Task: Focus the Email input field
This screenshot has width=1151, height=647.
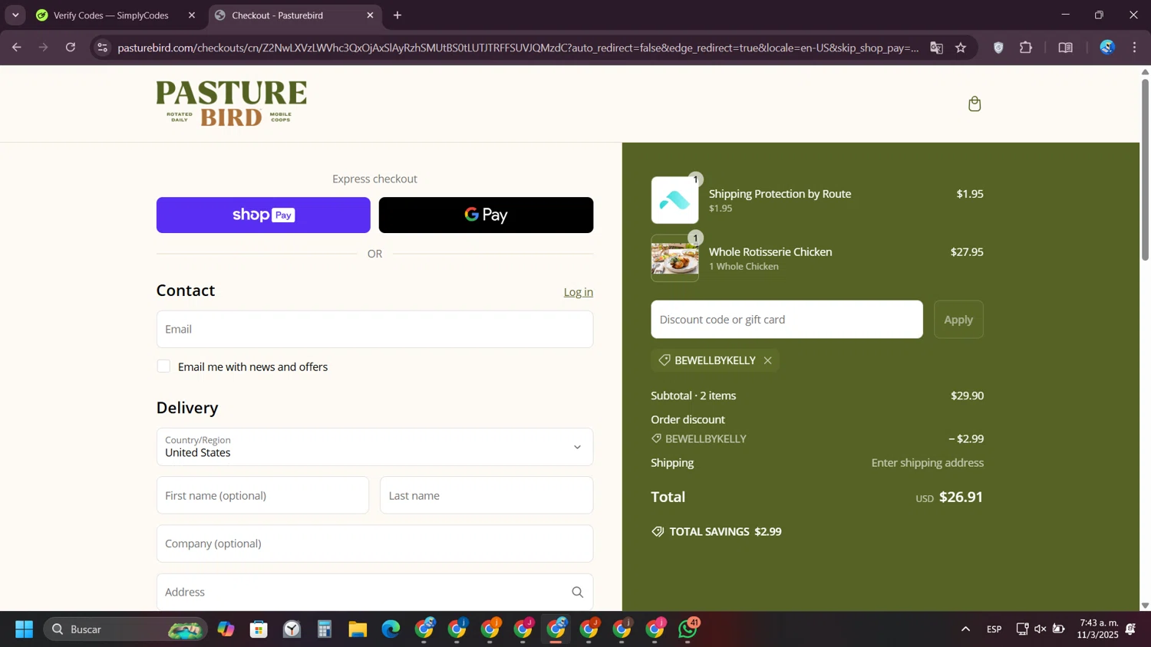Action: [374, 329]
